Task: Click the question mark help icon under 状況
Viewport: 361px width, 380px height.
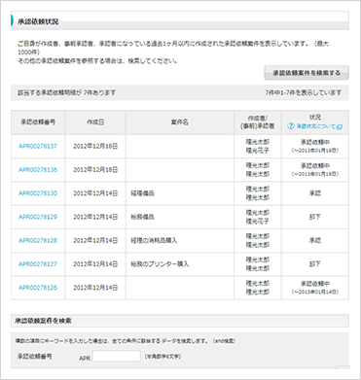Action: point(290,126)
